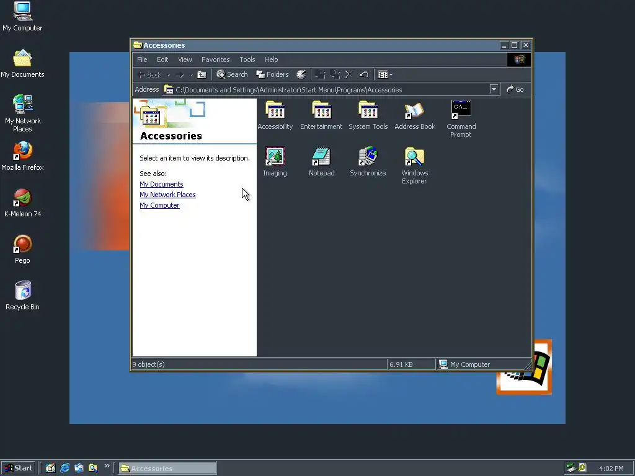The width and height of the screenshot is (635, 476).
Task: Open the Views dropdown button
Action: point(385,74)
